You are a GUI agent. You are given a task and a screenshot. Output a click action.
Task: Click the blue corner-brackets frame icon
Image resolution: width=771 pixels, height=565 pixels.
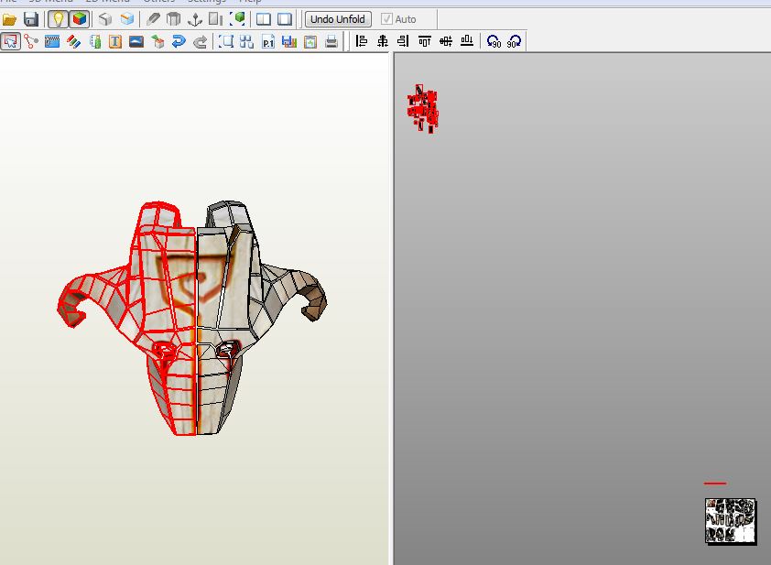click(225, 42)
